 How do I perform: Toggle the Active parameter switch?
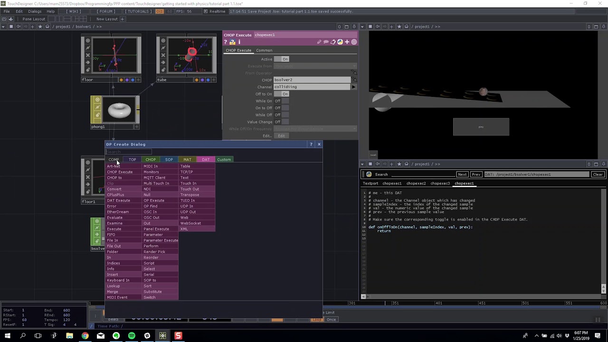(281, 59)
